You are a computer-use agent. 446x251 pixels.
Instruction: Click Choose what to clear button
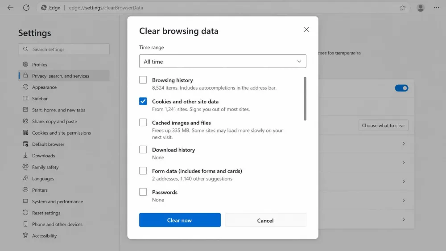pos(384,125)
